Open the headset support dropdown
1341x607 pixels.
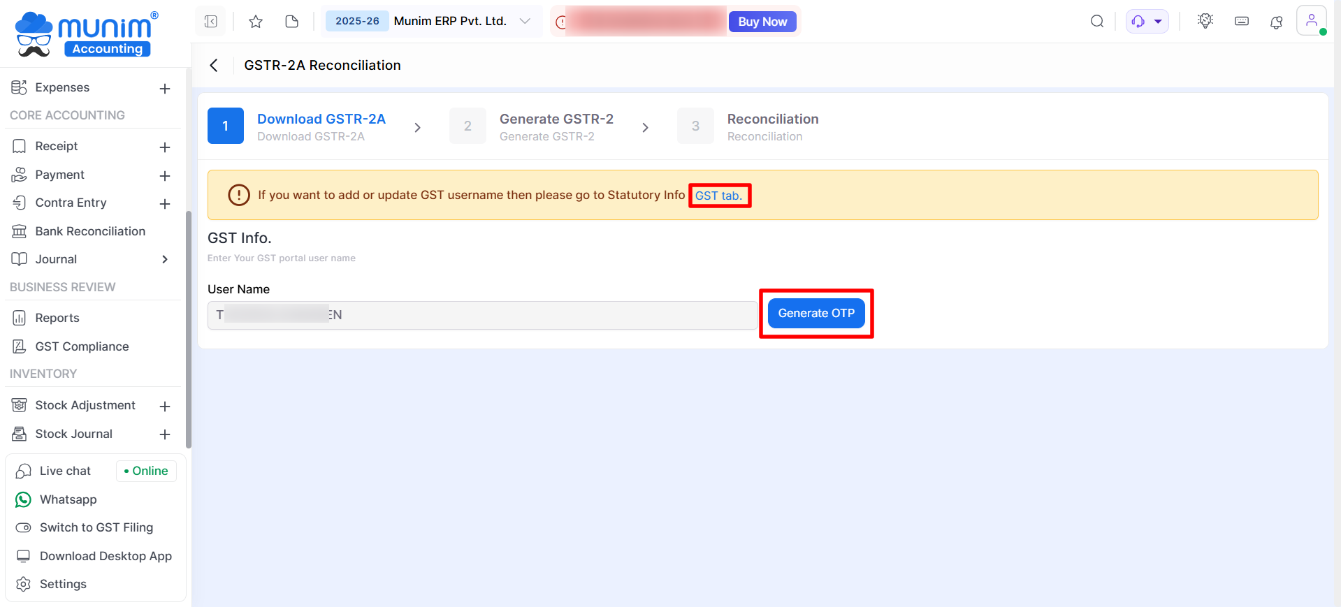tap(1147, 22)
